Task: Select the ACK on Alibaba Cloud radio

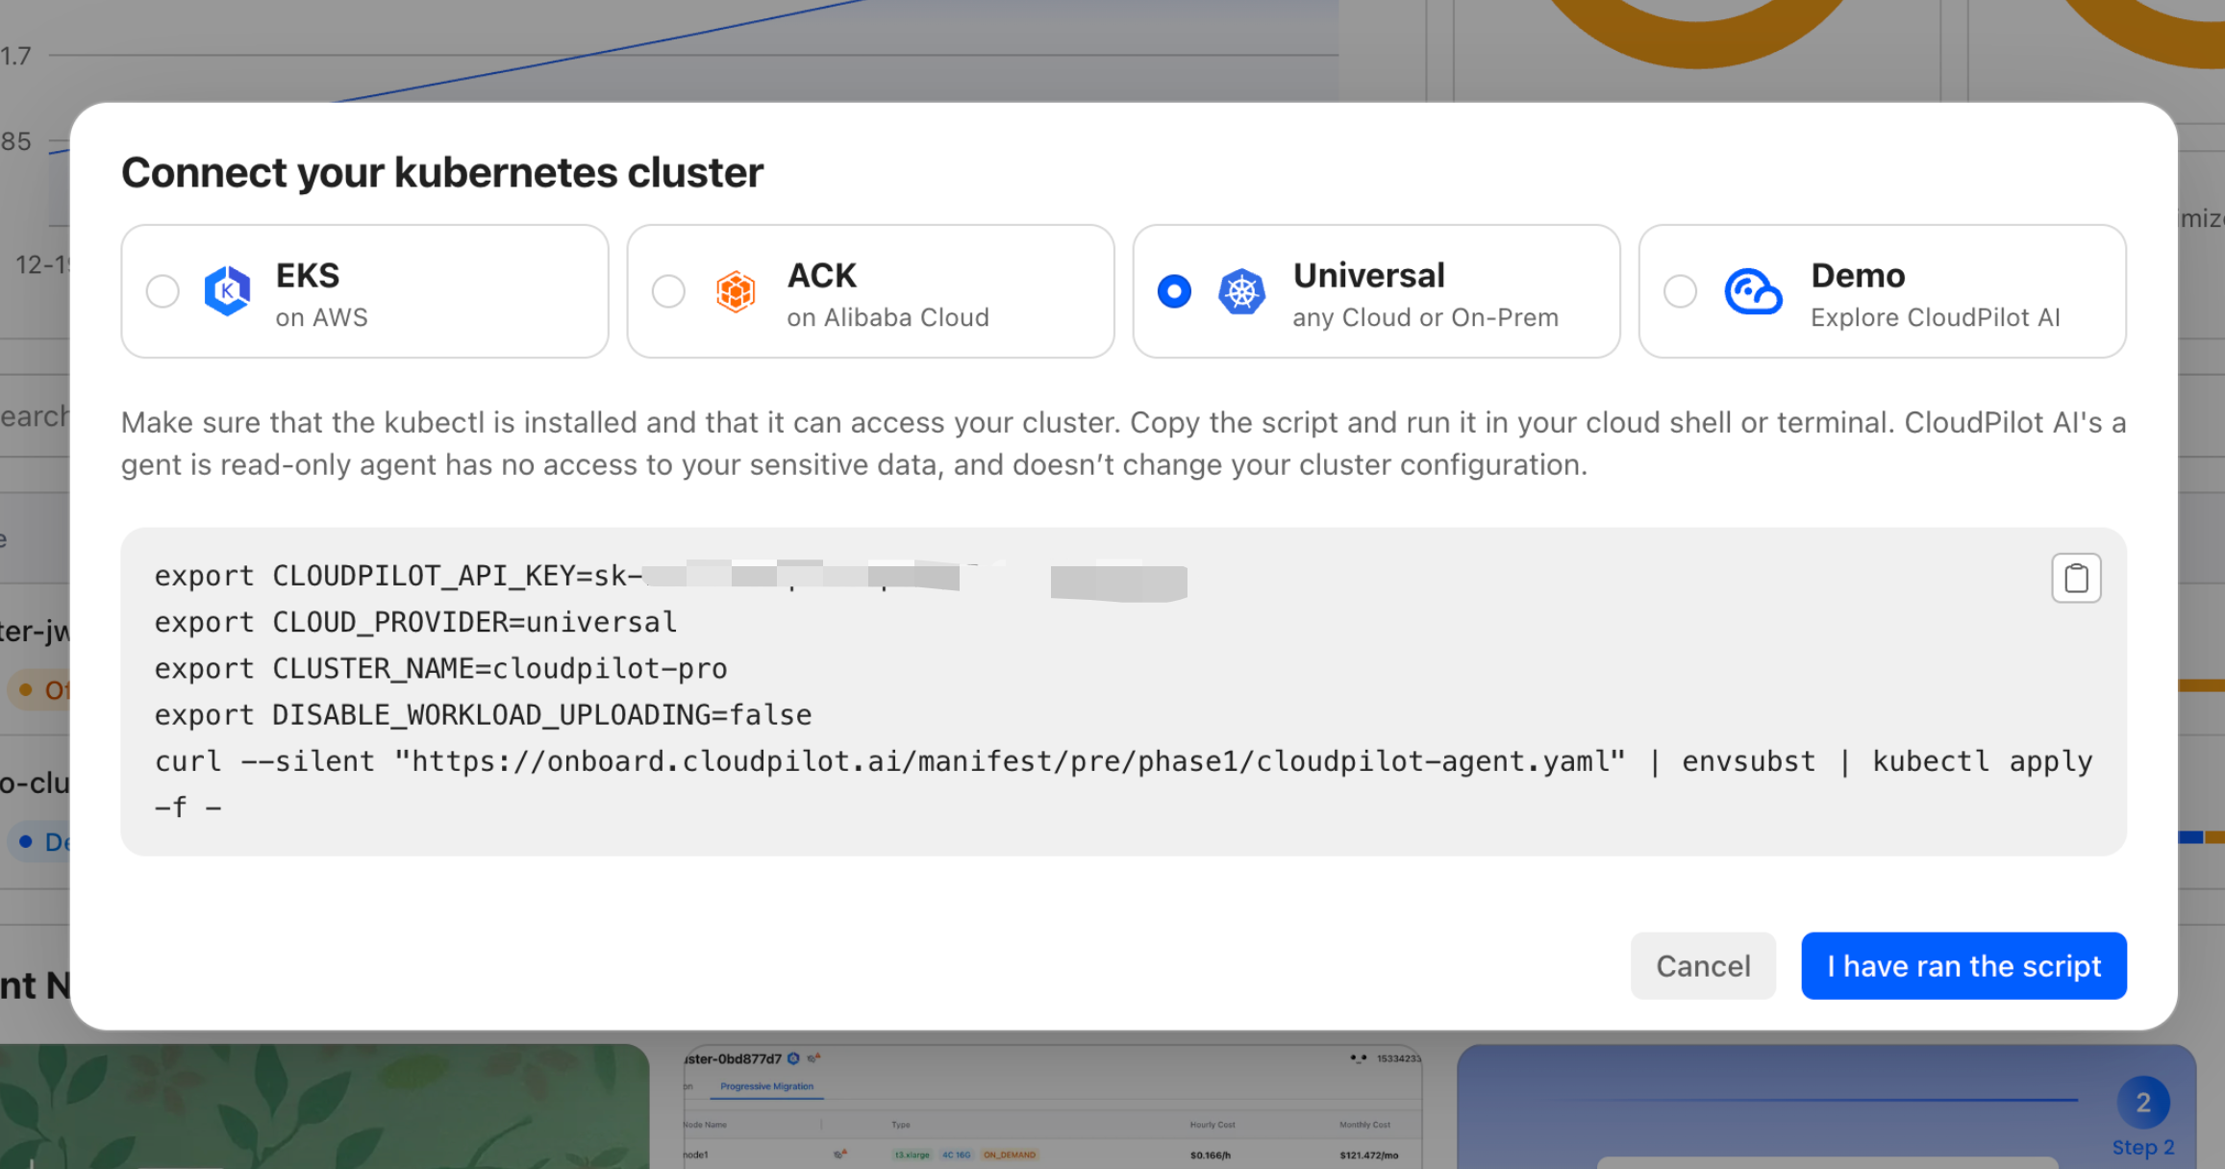Action: [668, 290]
